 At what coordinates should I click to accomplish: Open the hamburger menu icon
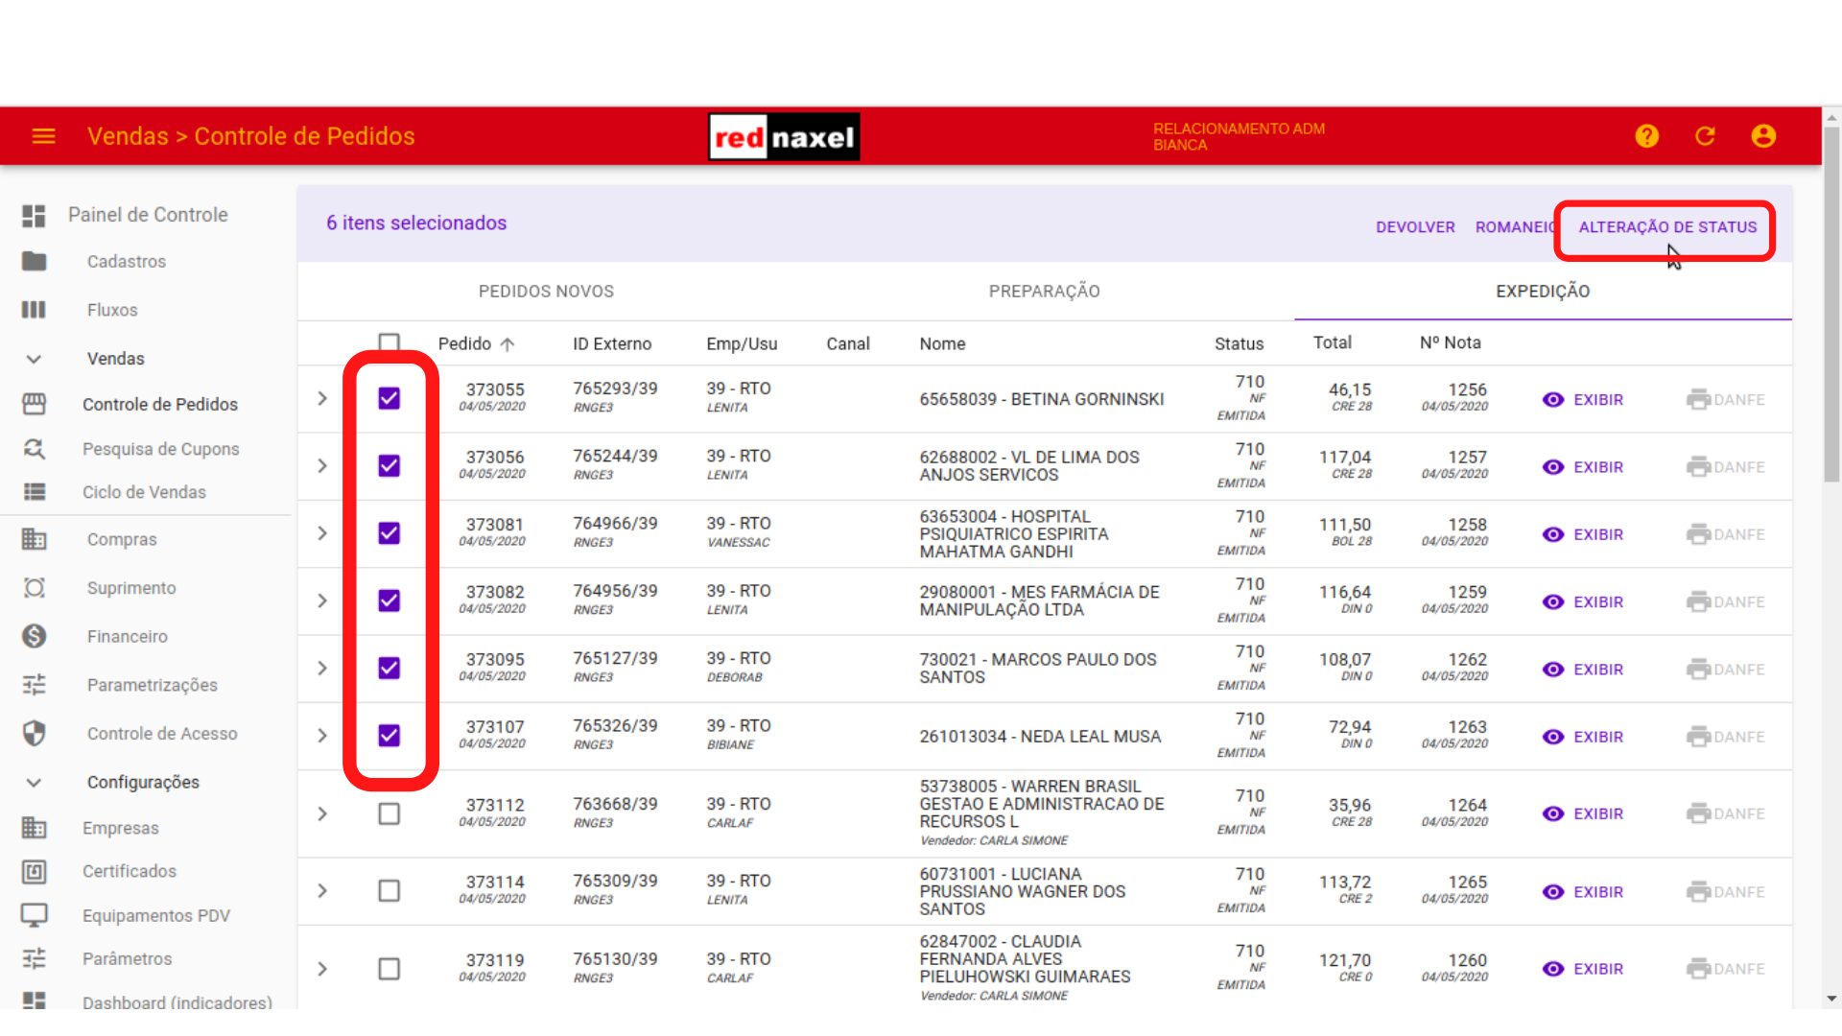click(x=44, y=136)
